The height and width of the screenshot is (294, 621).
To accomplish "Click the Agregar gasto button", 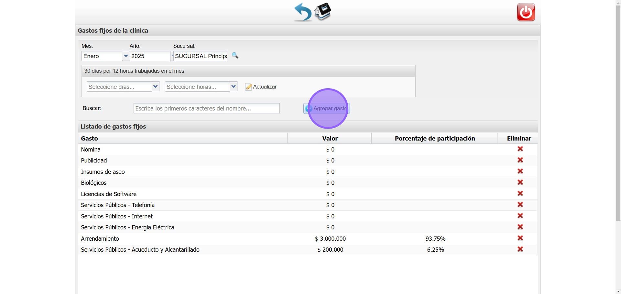I will coord(327,108).
